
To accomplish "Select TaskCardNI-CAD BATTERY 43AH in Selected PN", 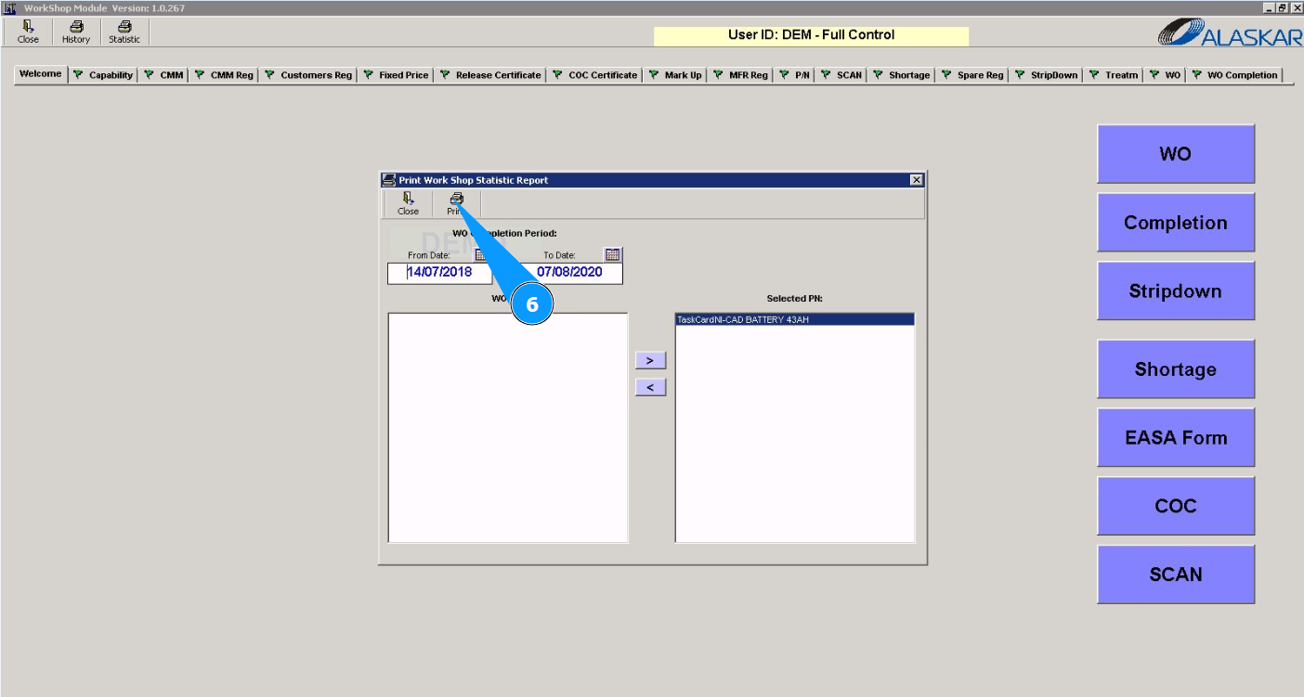I will 795,320.
